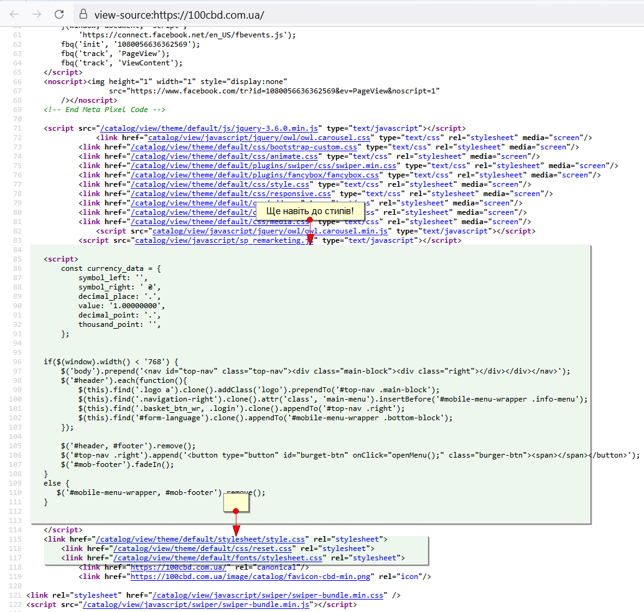Open the animate.css link
The height and width of the screenshot is (612, 644).
point(224,156)
